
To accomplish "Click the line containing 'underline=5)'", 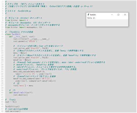I will coord(34,74).
